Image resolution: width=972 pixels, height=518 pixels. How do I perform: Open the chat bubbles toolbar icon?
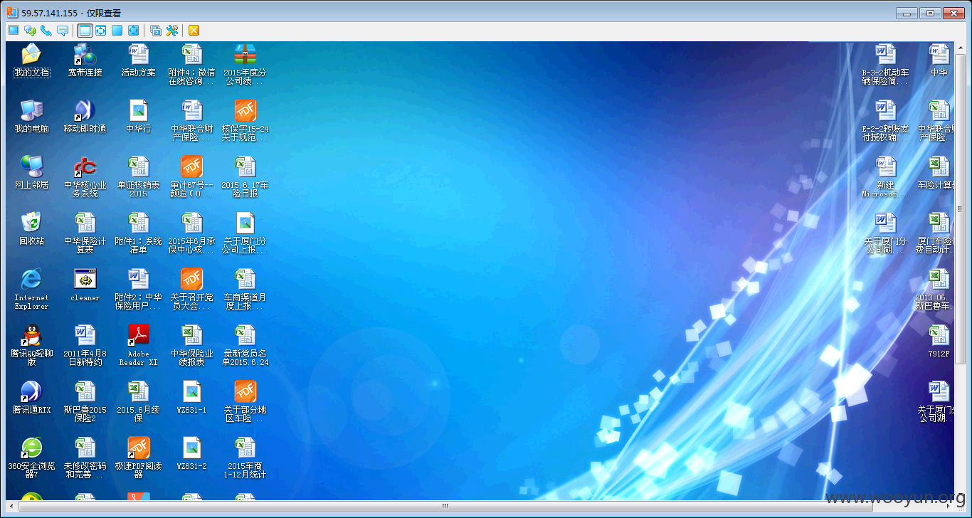click(29, 31)
